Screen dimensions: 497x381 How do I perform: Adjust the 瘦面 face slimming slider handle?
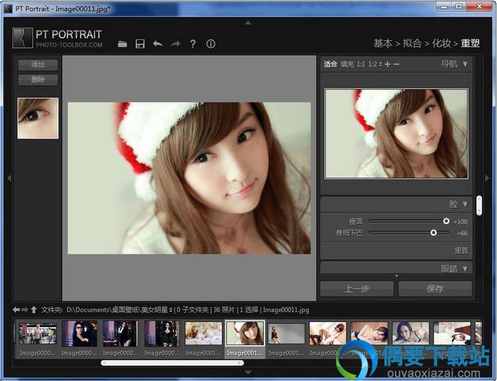pos(446,221)
